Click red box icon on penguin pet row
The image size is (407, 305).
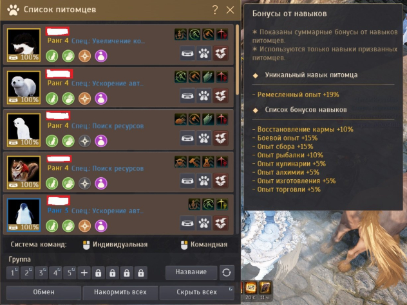pyautogui.click(x=220, y=223)
